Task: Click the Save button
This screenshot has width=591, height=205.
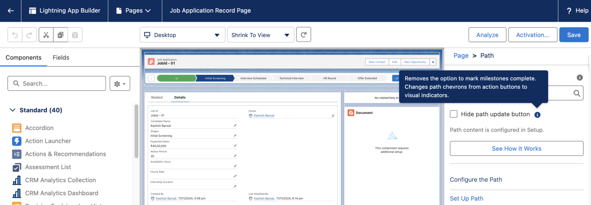Action: click(x=573, y=35)
